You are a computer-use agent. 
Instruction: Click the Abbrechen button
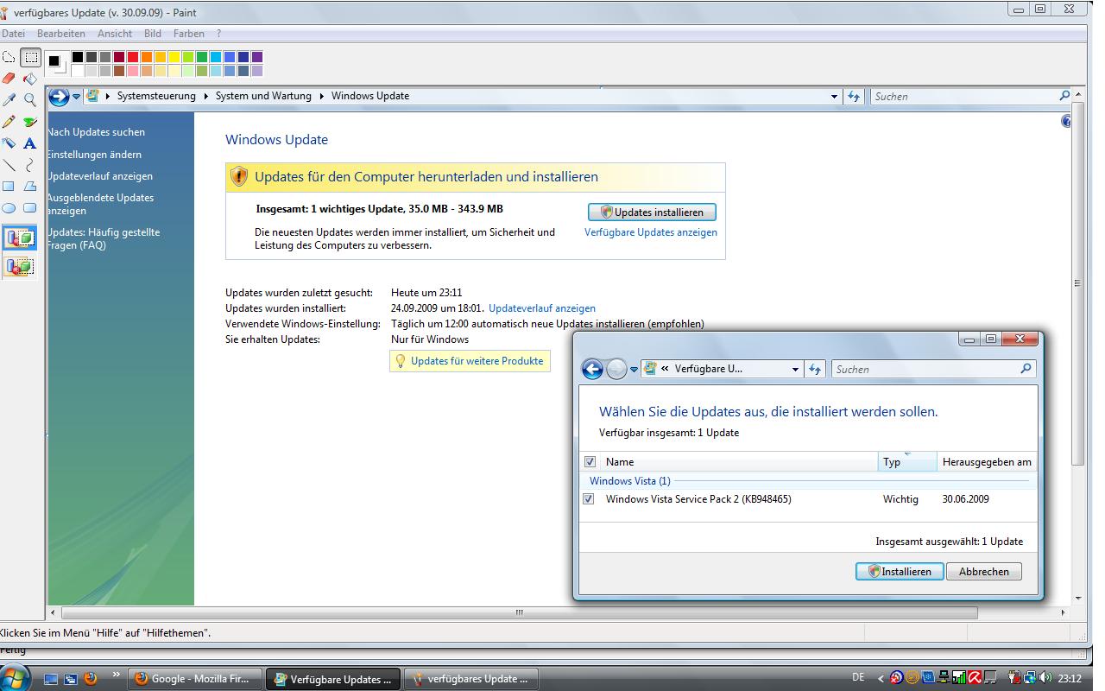click(984, 572)
